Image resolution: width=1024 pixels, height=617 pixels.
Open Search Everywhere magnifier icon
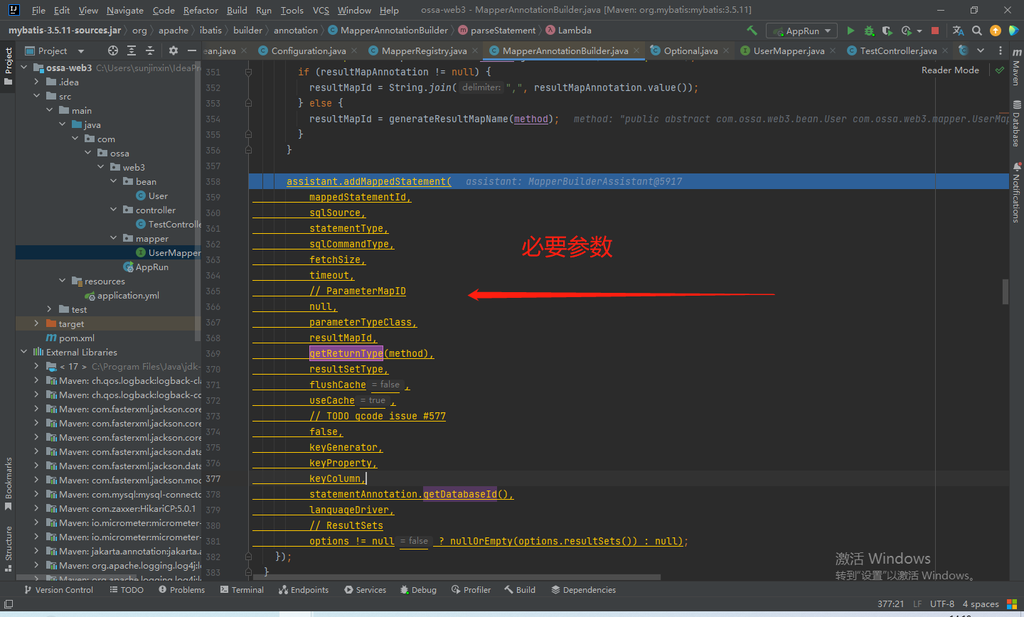click(977, 31)
